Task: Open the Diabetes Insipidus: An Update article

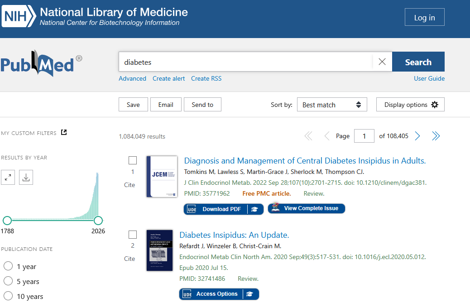Action: tap(234, 235)
